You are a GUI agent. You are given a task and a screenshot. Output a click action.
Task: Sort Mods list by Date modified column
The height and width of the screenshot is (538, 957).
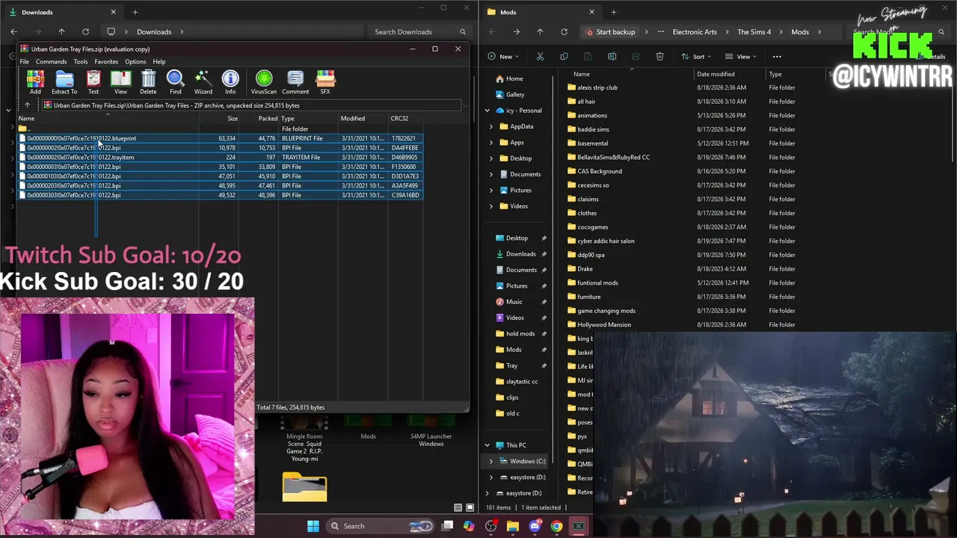point(716,74)
